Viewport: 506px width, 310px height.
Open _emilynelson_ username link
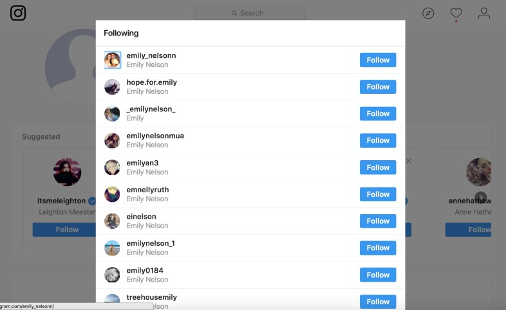point(151,109)
